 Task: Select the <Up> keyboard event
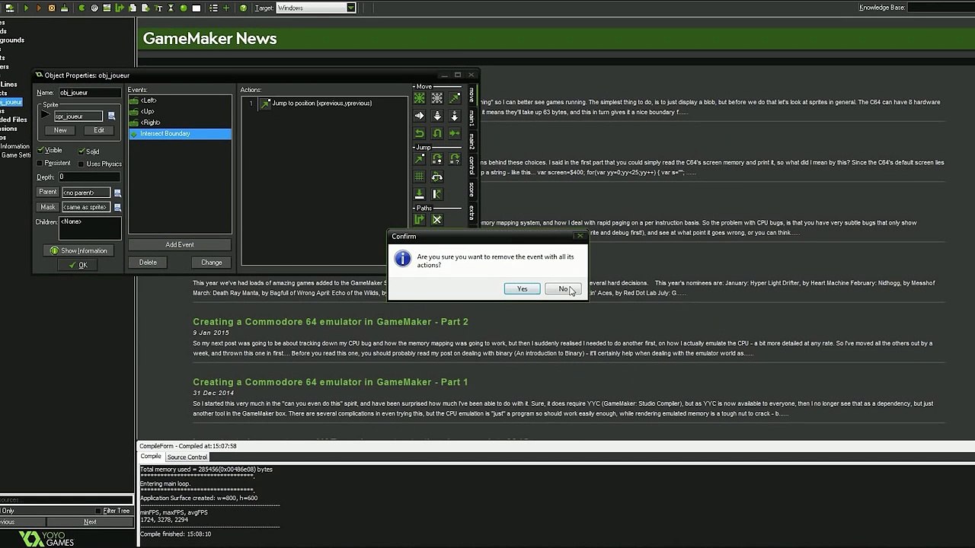tap(180, 112)
